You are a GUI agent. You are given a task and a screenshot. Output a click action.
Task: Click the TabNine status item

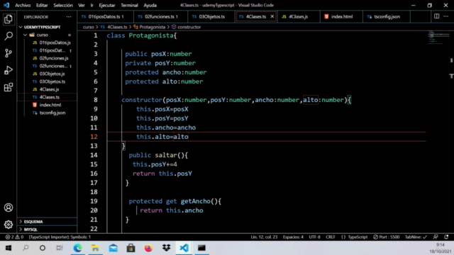coord(416,237)
